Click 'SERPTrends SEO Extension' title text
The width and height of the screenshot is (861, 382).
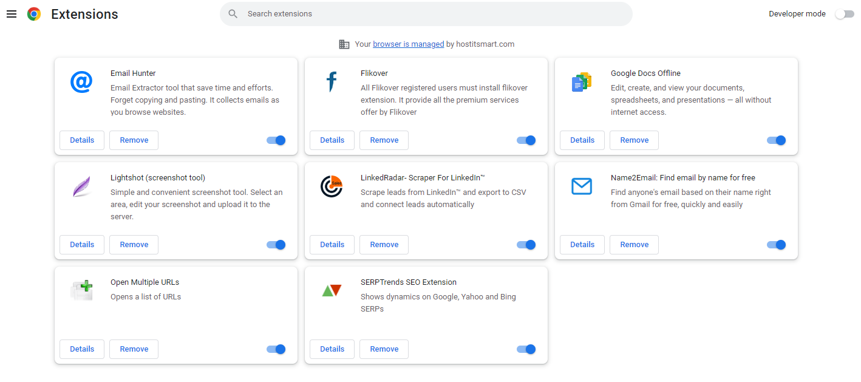(409, 282)
